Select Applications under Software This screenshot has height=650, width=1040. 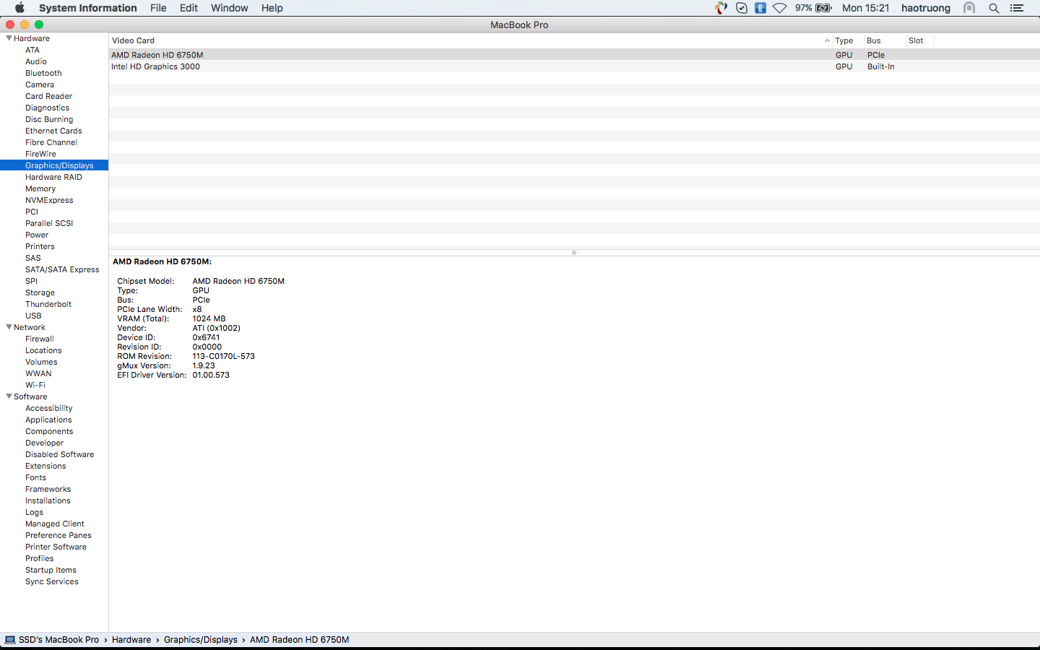[x=48, y=420]
